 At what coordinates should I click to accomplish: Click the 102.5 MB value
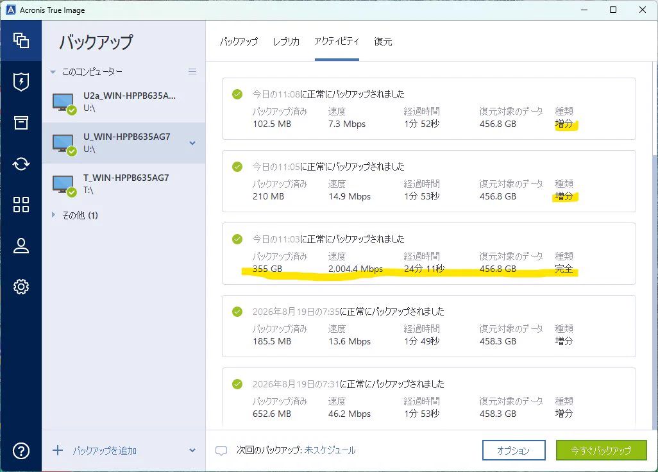tap(272, 124)
